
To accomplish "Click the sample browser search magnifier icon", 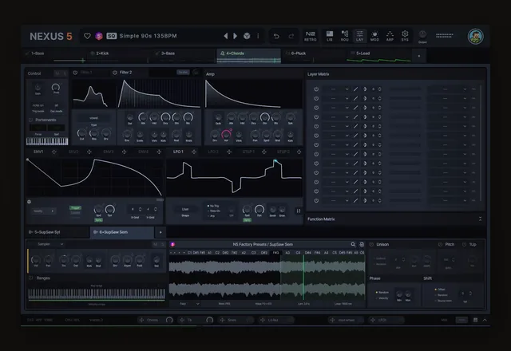I will coord(353,244).
